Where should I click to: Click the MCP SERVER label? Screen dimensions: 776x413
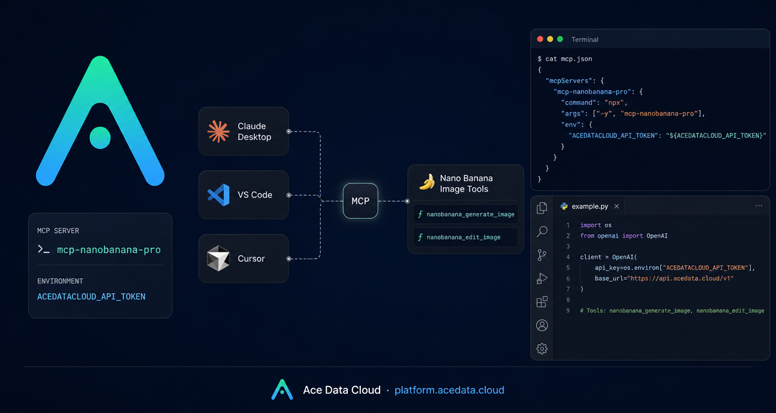58,230
